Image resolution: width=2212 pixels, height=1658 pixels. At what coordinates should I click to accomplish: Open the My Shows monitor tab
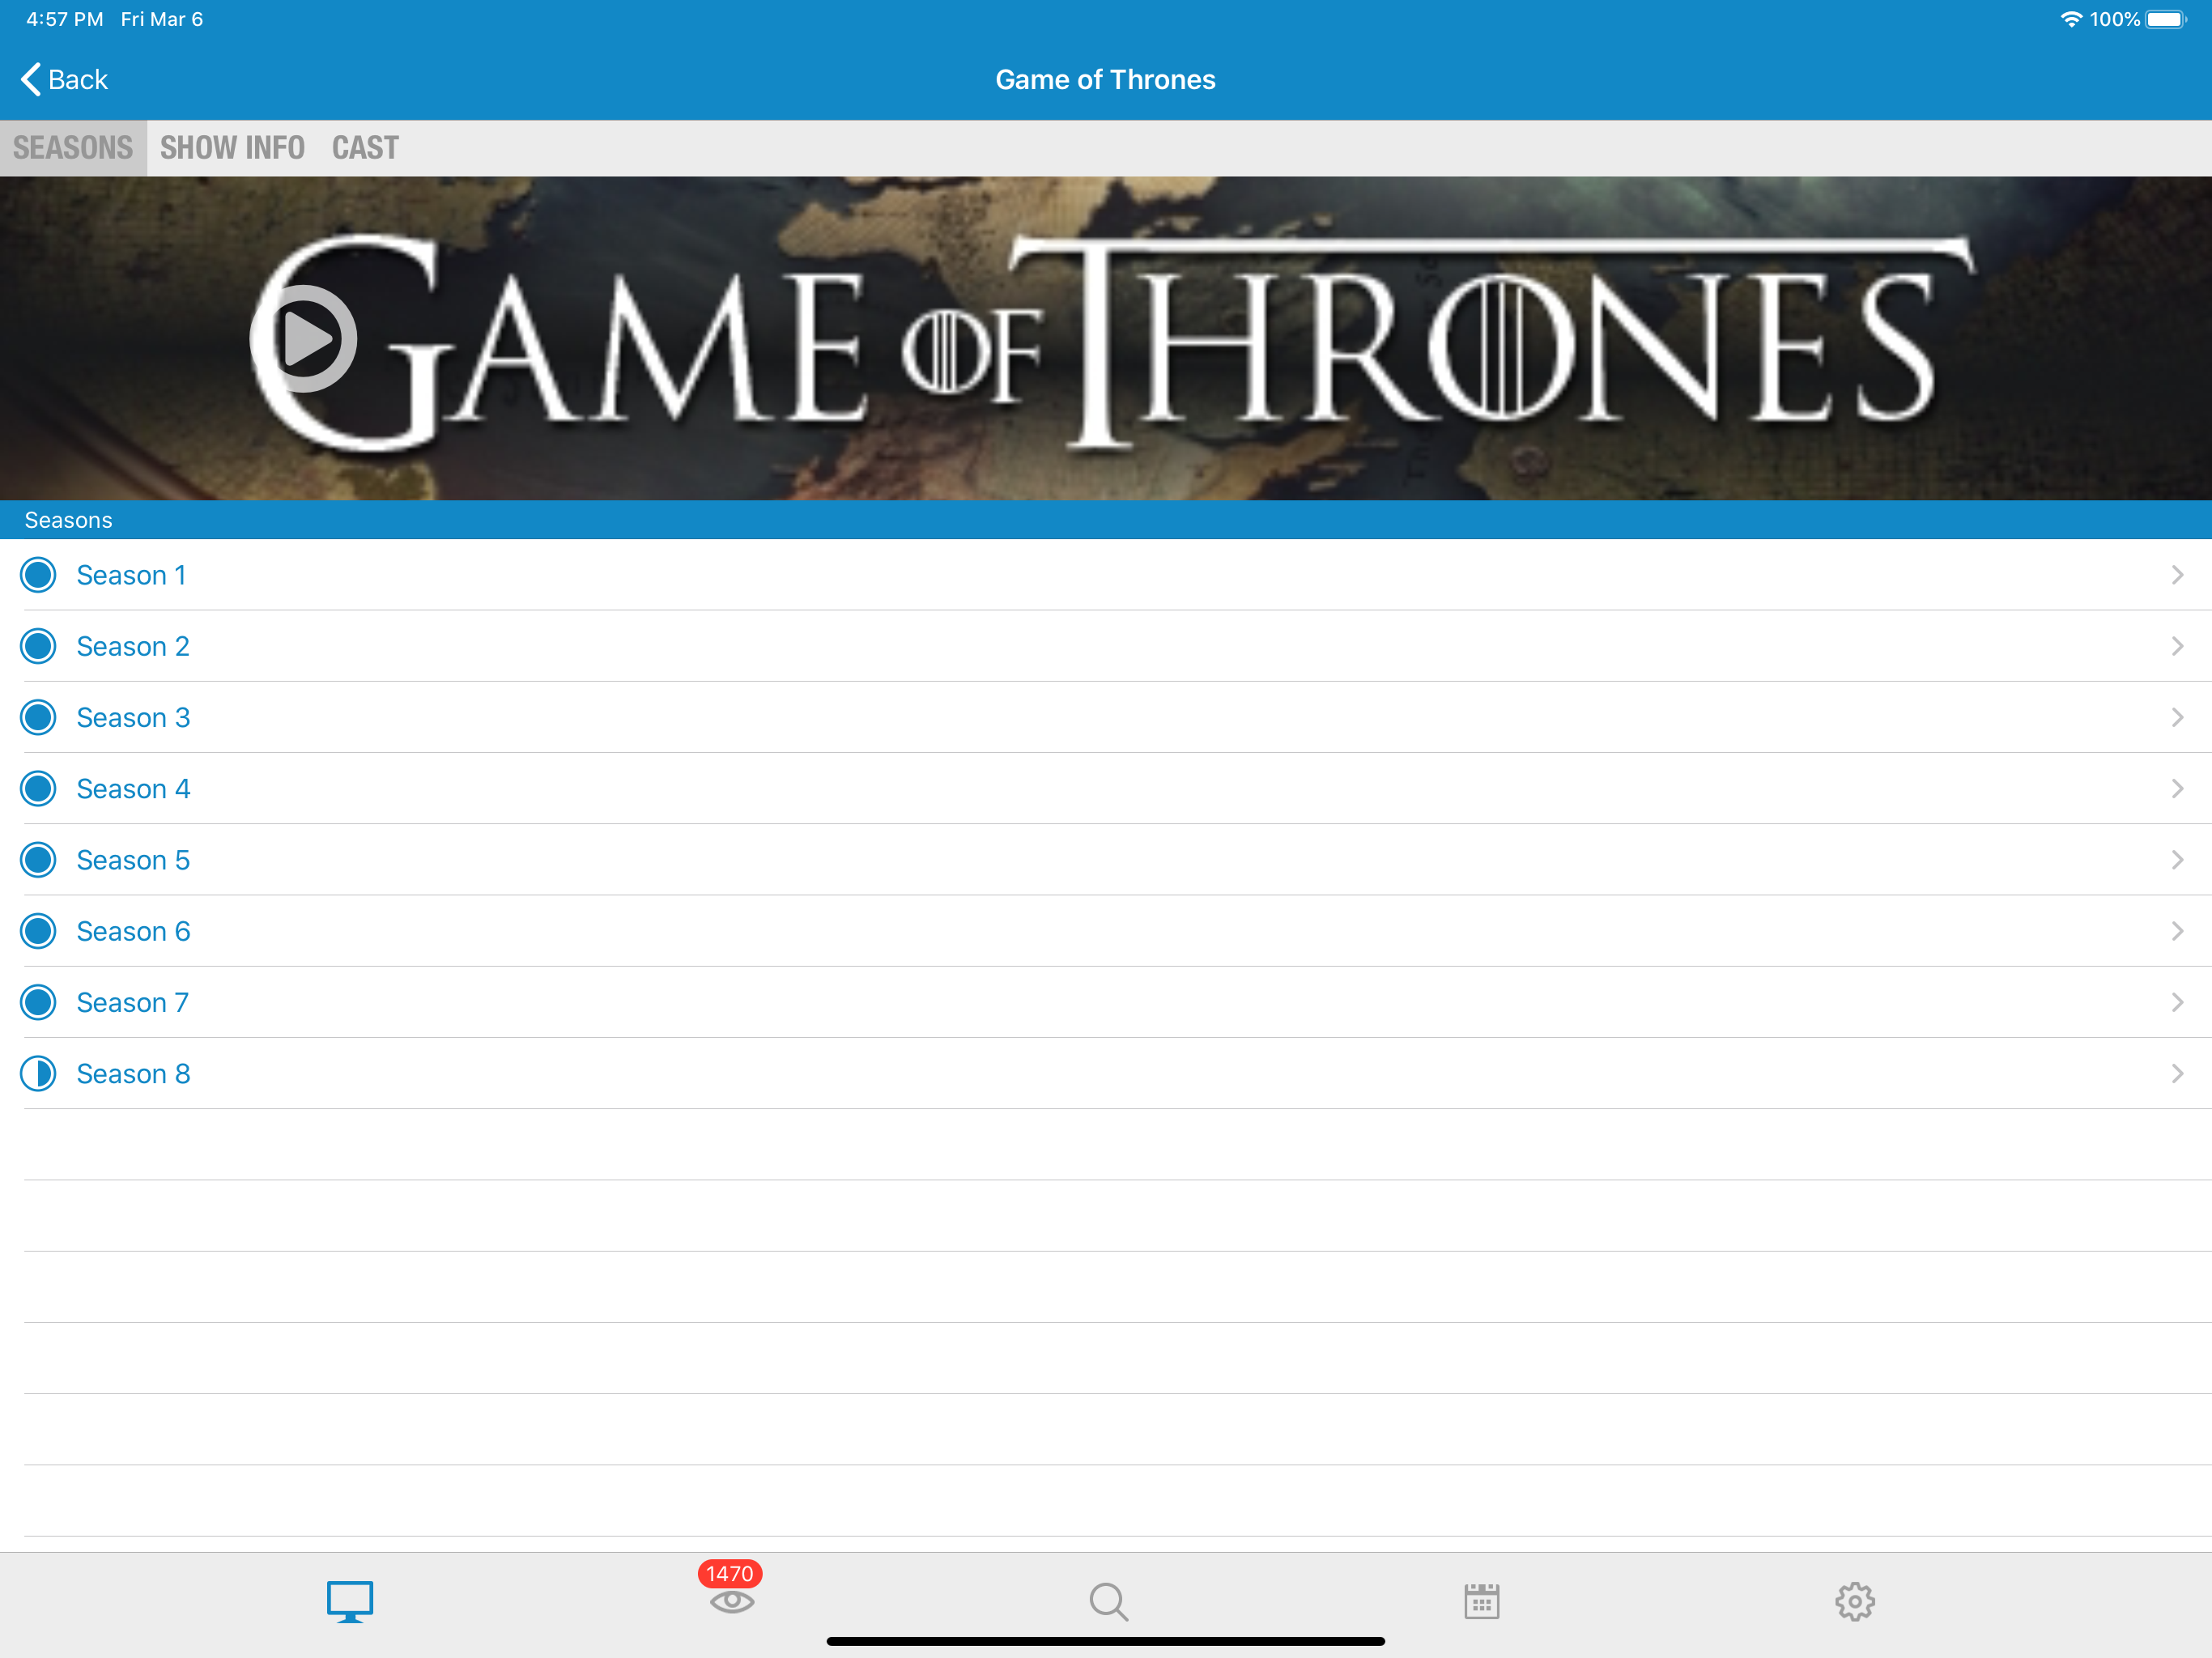350,1601
